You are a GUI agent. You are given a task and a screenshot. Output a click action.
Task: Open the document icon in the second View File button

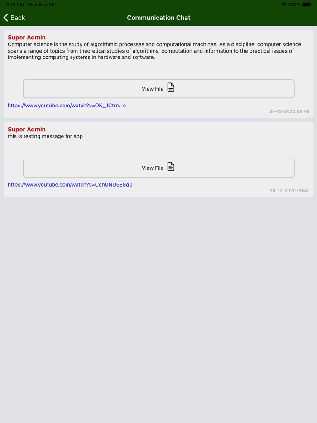tap(171, 167)
